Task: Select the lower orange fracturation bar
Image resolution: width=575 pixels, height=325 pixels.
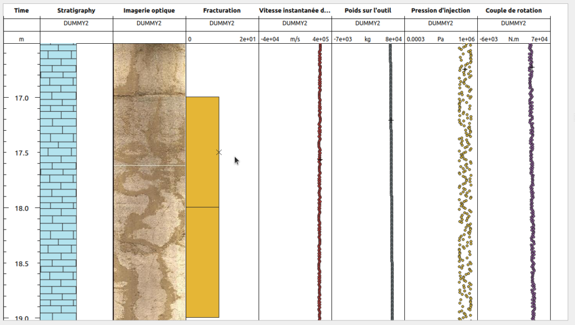Action: pos(202,262)
